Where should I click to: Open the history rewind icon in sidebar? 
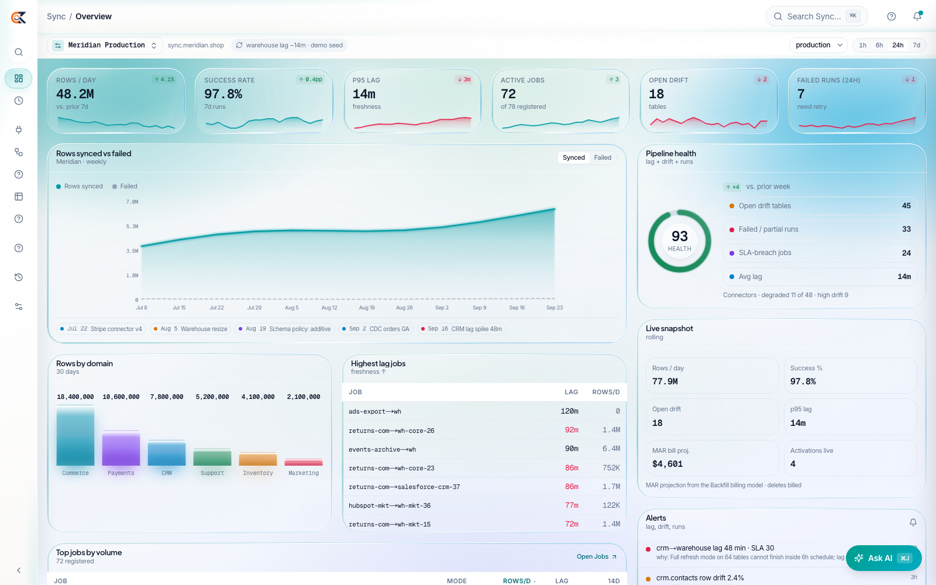click(x=19, y=277)
